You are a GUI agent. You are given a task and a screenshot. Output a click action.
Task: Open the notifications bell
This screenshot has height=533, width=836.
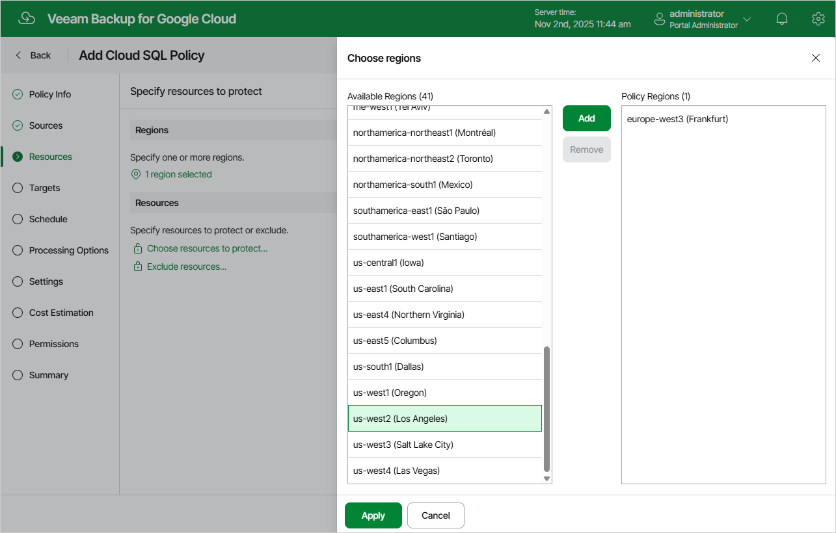782,19
